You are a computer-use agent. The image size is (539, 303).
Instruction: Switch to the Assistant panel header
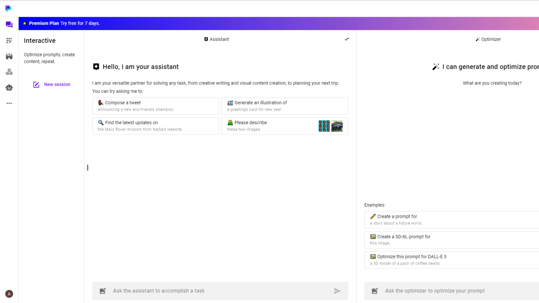click(216, 39)
